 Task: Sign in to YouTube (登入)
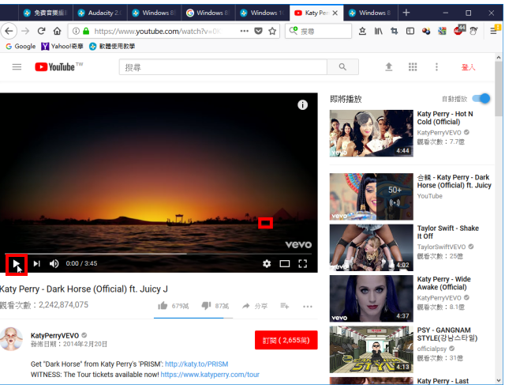point(468,67)
